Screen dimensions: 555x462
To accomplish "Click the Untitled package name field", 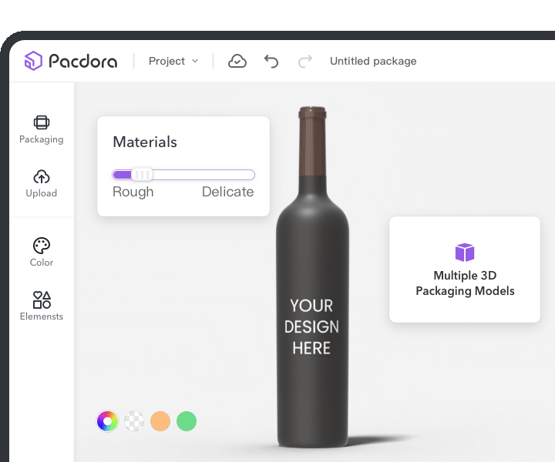I will [x=373, y=61].
